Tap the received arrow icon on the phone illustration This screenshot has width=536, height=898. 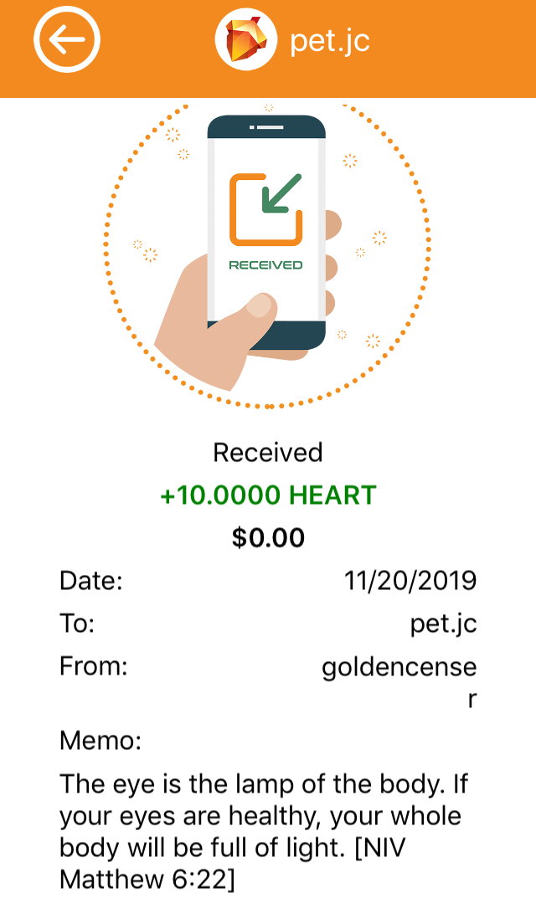click(x=266, y=209)
